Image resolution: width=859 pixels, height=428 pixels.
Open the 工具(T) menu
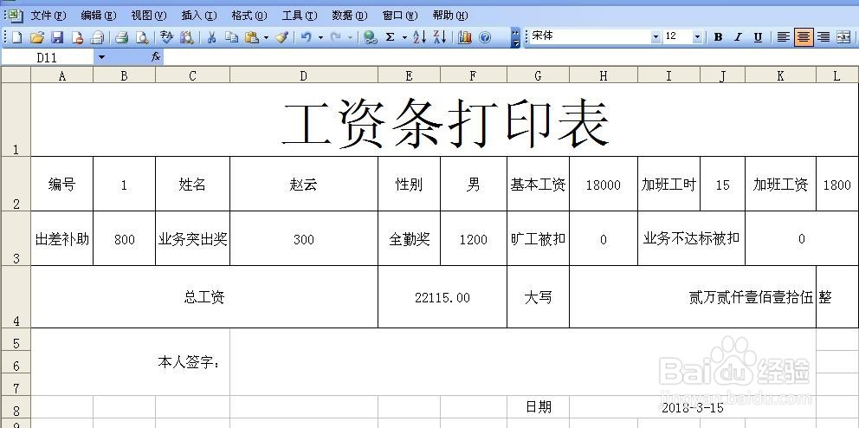pyautogui.click(x=299, y=16)
